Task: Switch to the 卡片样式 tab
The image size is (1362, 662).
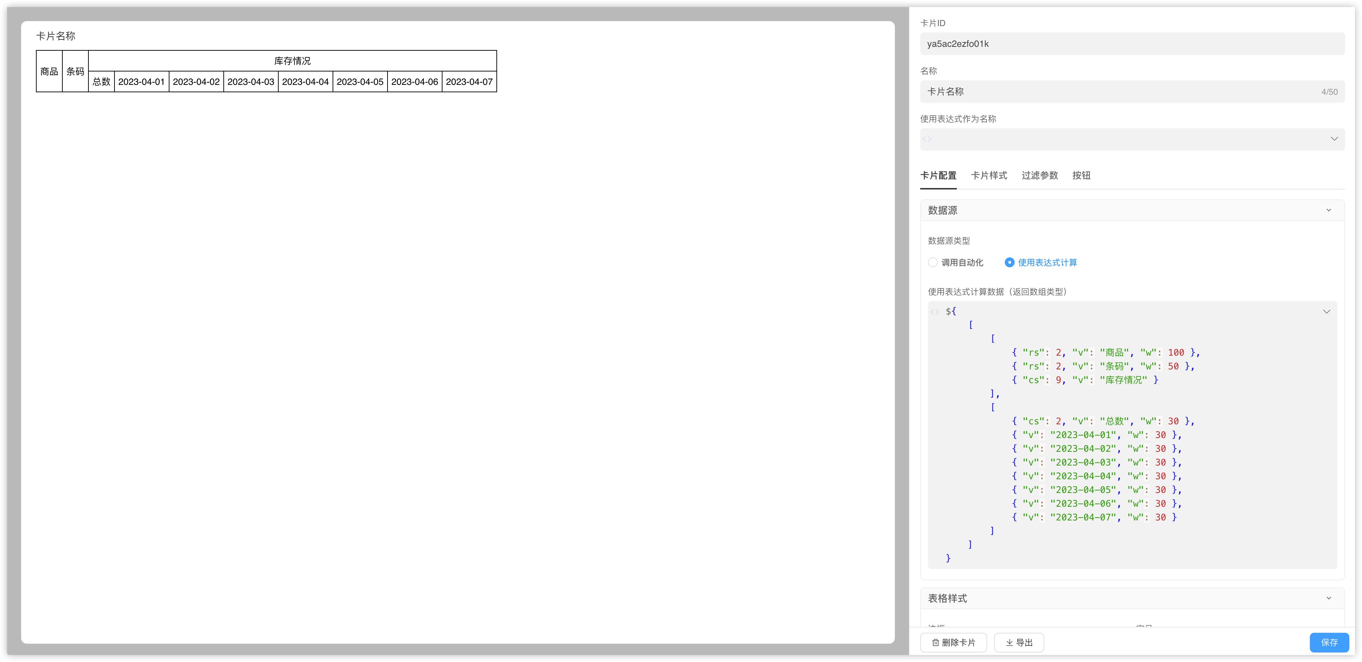Action: [989, 175]
